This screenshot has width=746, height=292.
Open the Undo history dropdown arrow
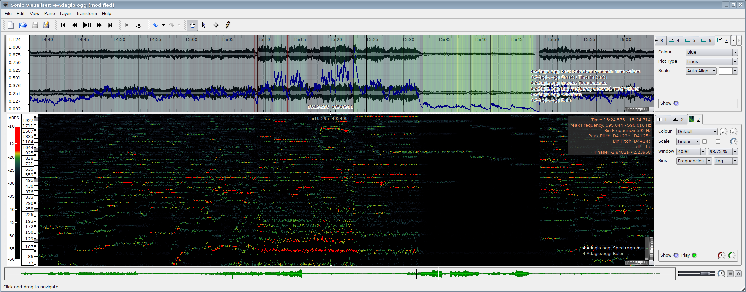coord(164,25)
